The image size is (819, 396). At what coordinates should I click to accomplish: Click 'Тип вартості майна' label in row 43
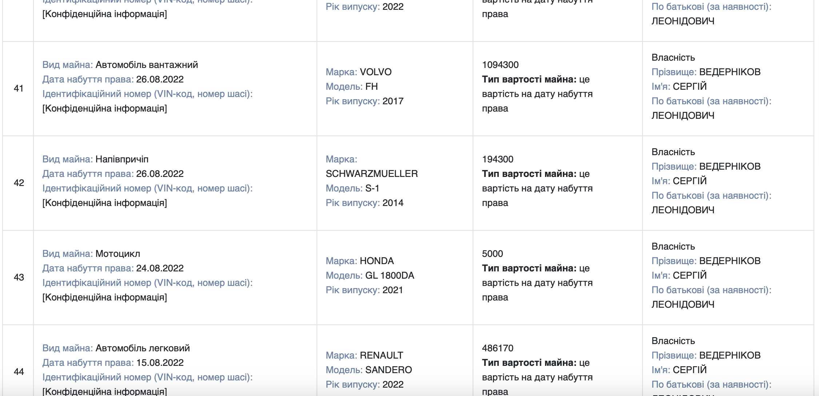pyautogui.click(x=529, y=268)
